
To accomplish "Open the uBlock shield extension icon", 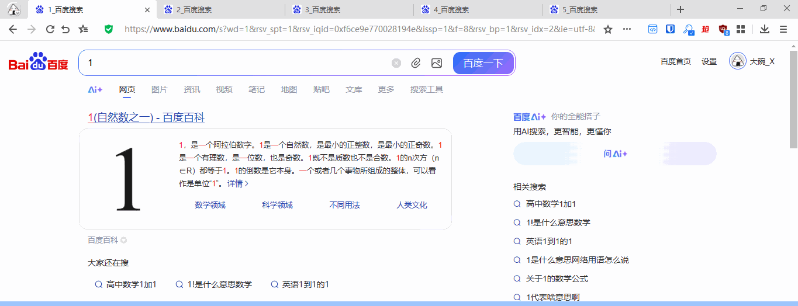I will 724,29.
